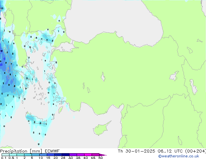Click the legend value 0.5
This screenshot has width=206, height=159.
point(11,158)
